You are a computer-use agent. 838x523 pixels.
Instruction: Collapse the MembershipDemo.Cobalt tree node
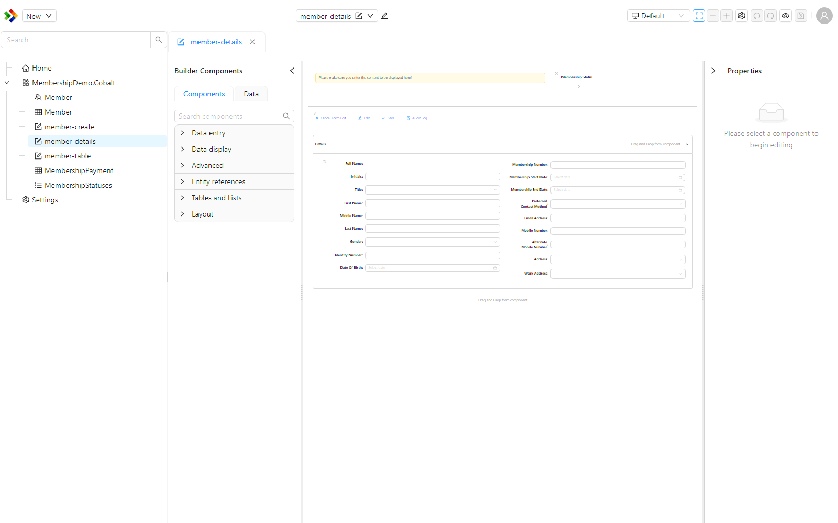7,83
